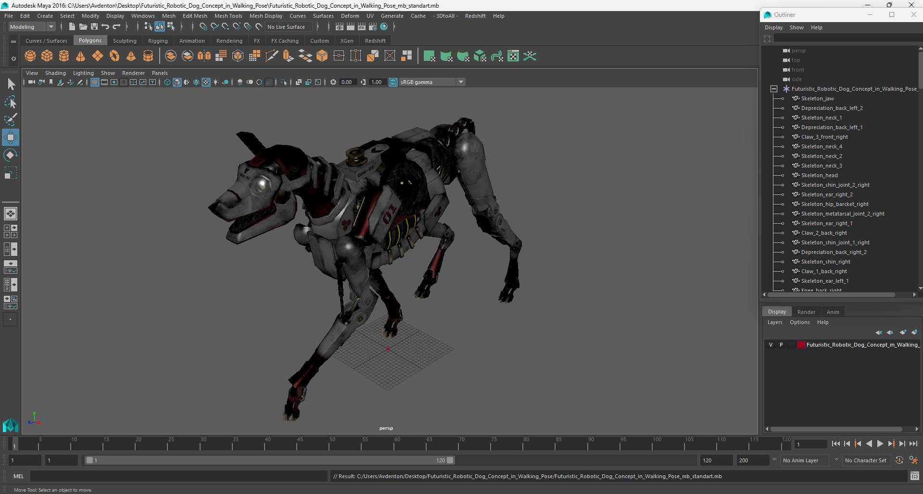Open the MEL language selector
This screenshot has width=923, height=494.
(x=18, y=476)
